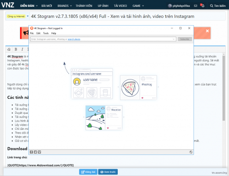Screen dimensions: 229x176
Task: Open the phj4nhpr09xx user account
Action: pos(181,6)
